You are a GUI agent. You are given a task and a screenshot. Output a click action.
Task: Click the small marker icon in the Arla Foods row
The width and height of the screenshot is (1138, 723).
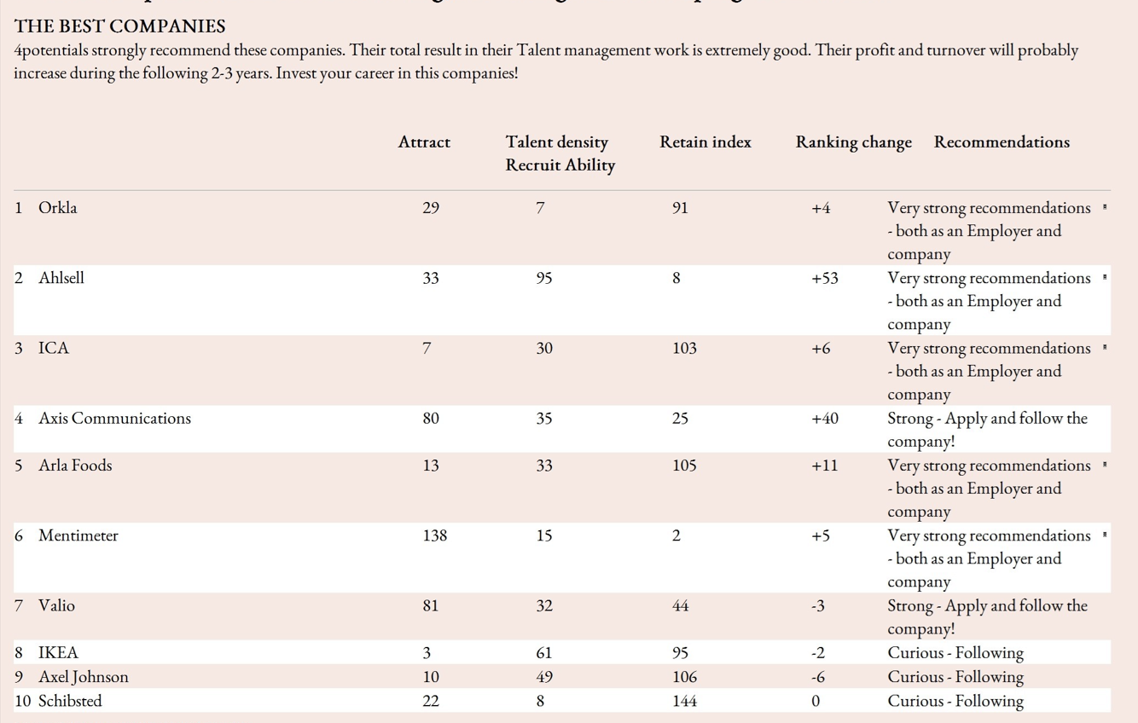click(x=1105, y=465)
